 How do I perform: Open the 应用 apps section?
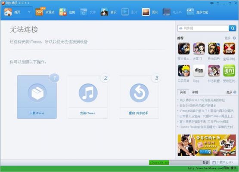pyautogui.click(x=67, y=12)
